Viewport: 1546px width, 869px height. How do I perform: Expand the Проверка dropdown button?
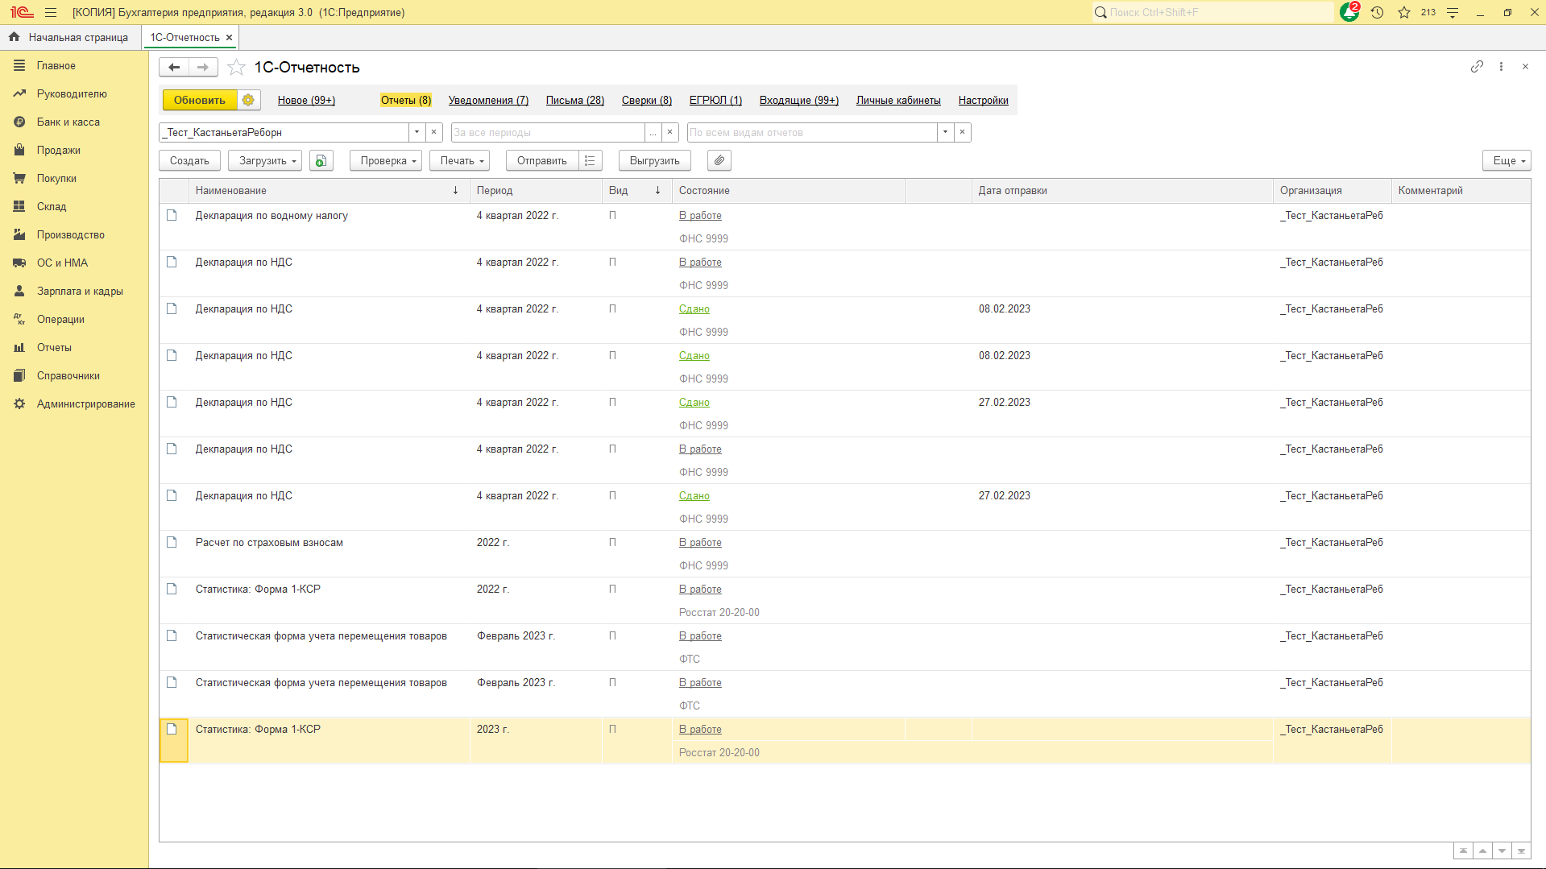[x=385, y=160]
